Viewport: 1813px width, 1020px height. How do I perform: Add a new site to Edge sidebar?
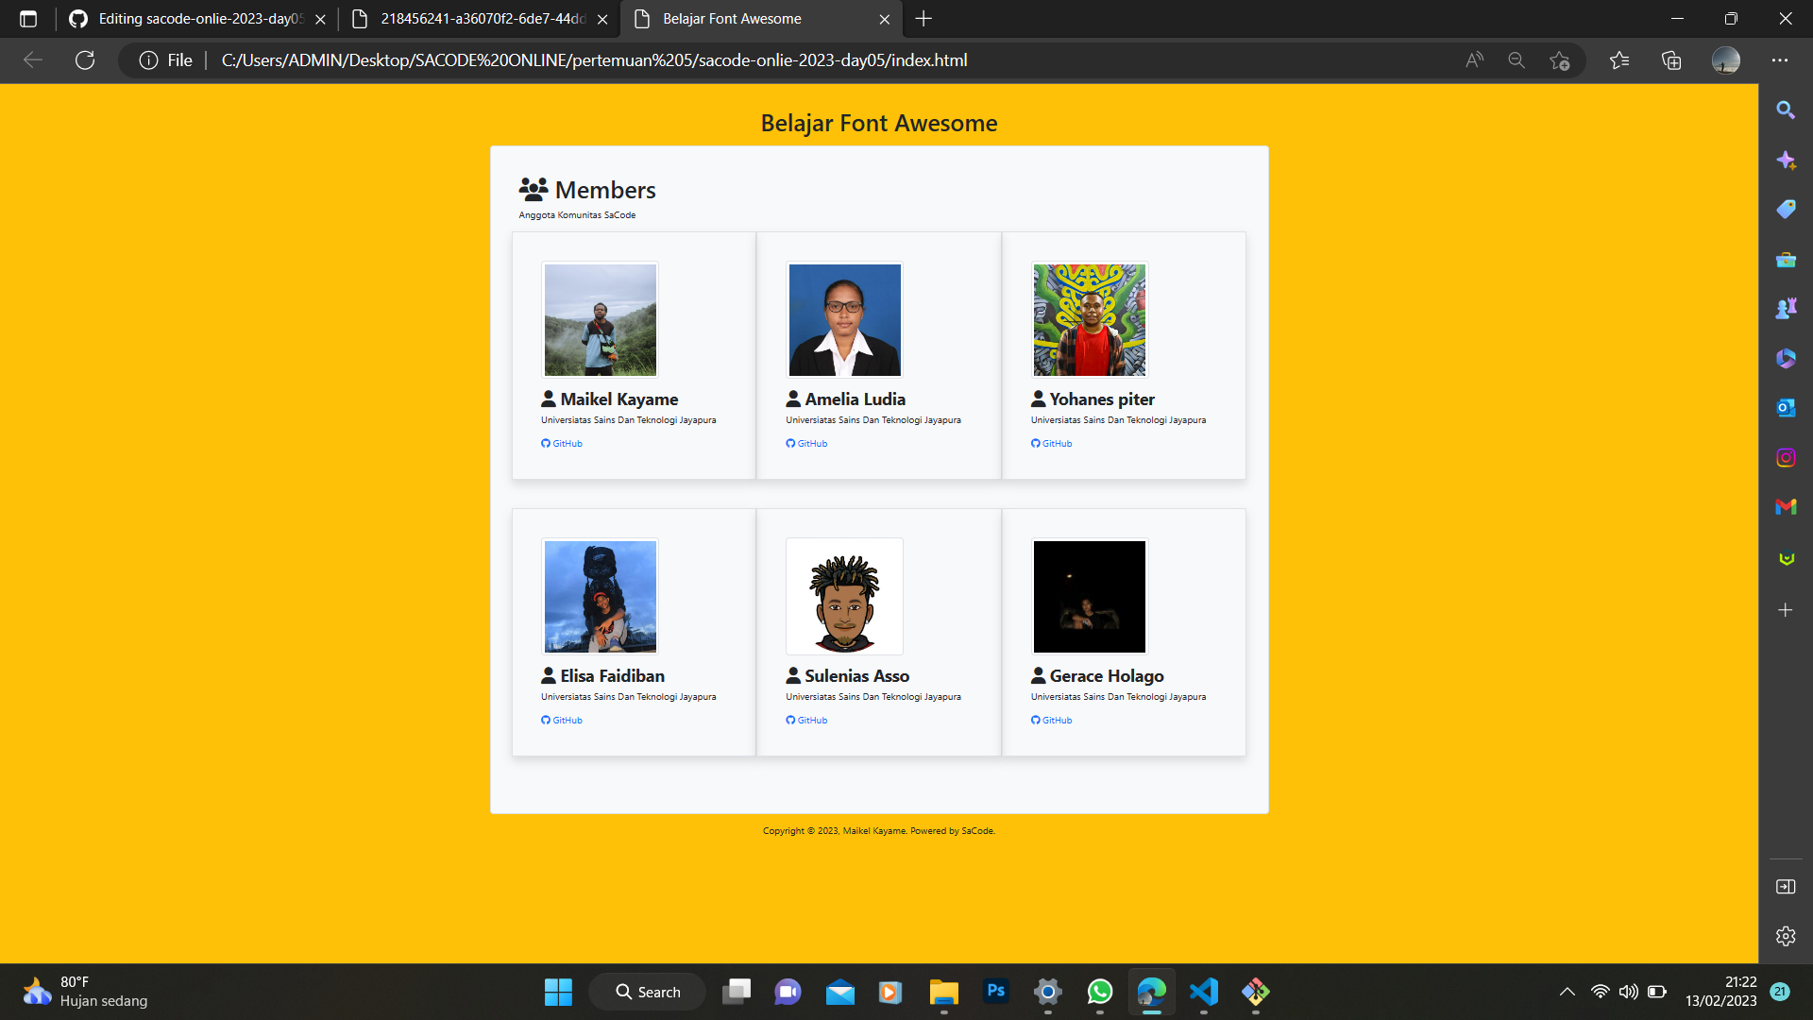click(1786, 610)
